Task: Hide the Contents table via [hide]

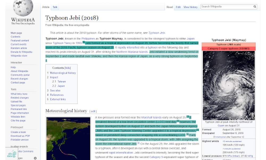Action: click(68, 68)
